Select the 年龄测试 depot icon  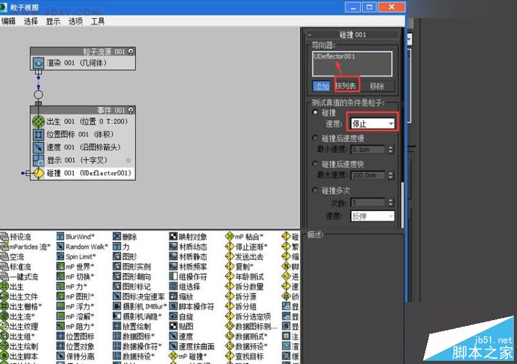(229, 276)
